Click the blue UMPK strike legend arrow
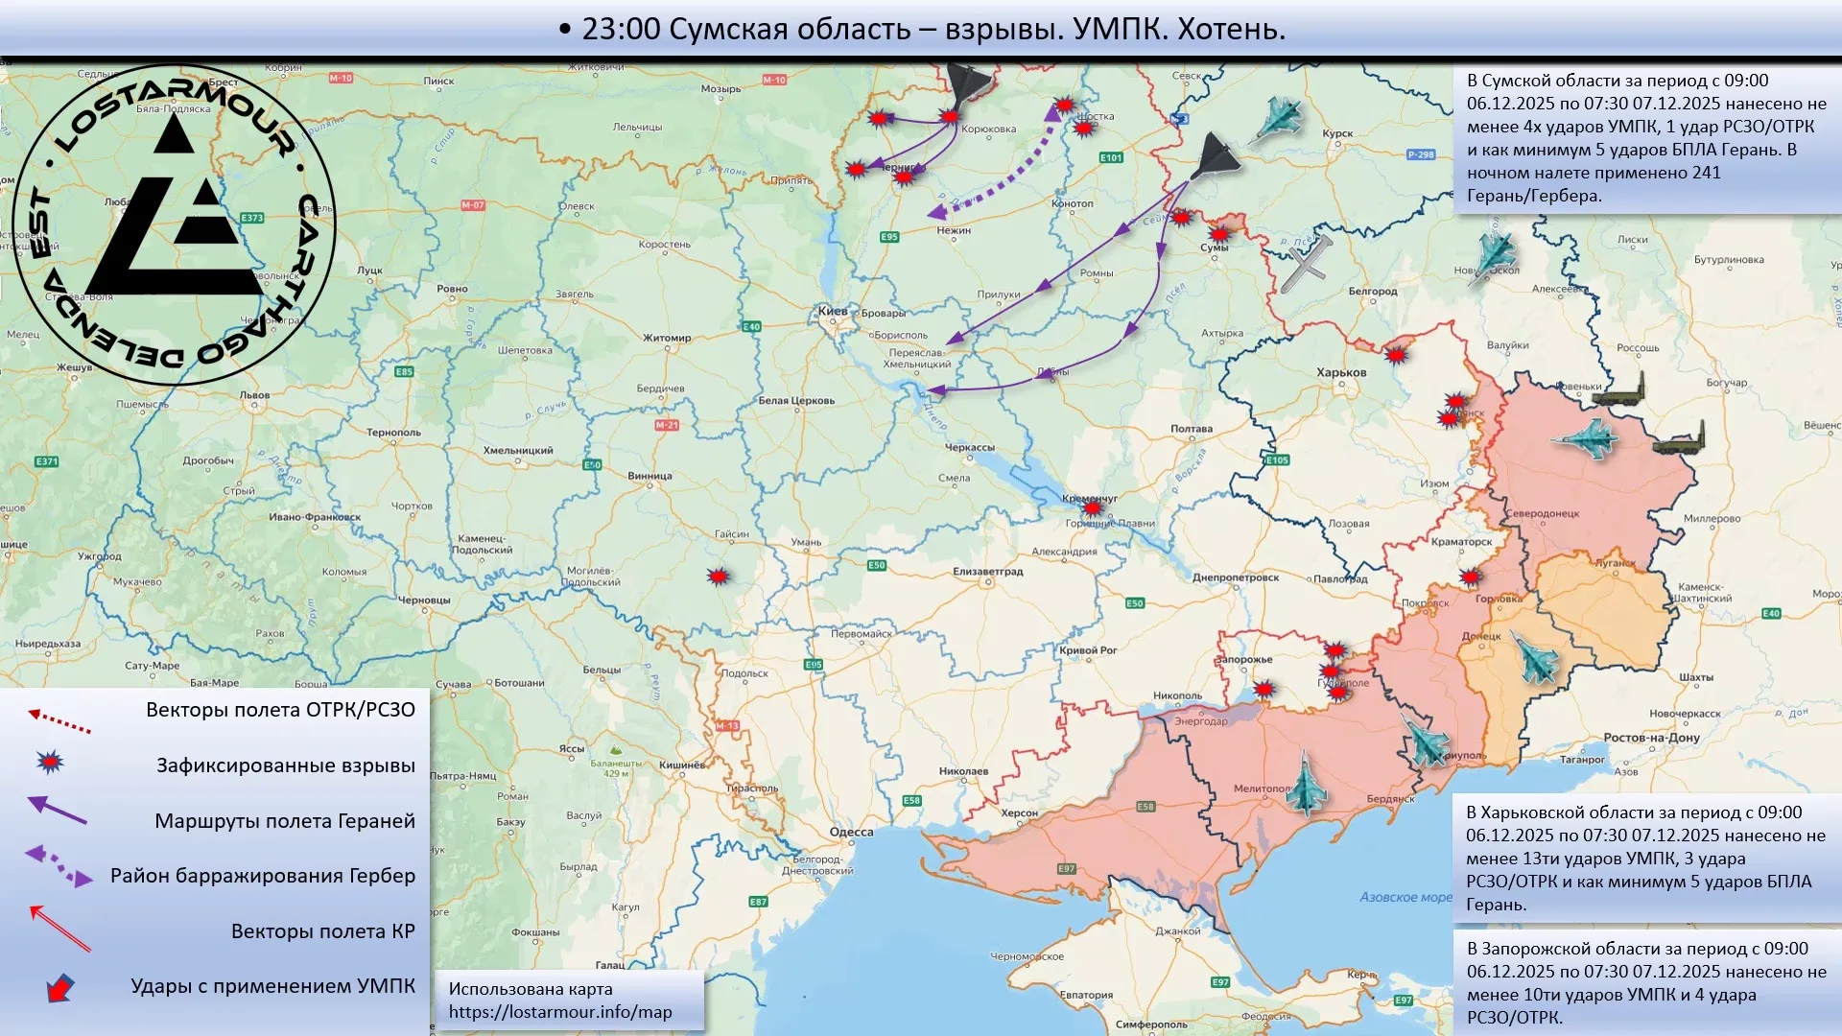1842x1036 pixels. (x=60, y=987)
